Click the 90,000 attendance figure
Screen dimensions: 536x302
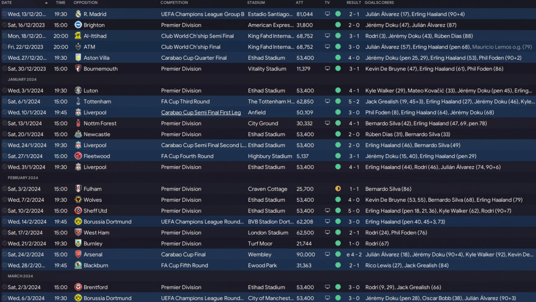306,254
